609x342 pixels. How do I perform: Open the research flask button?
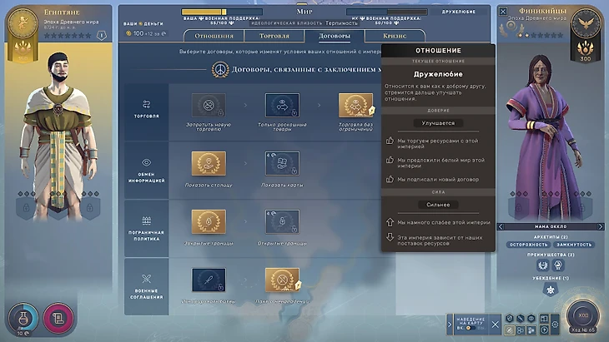click(x=23, y=319)
